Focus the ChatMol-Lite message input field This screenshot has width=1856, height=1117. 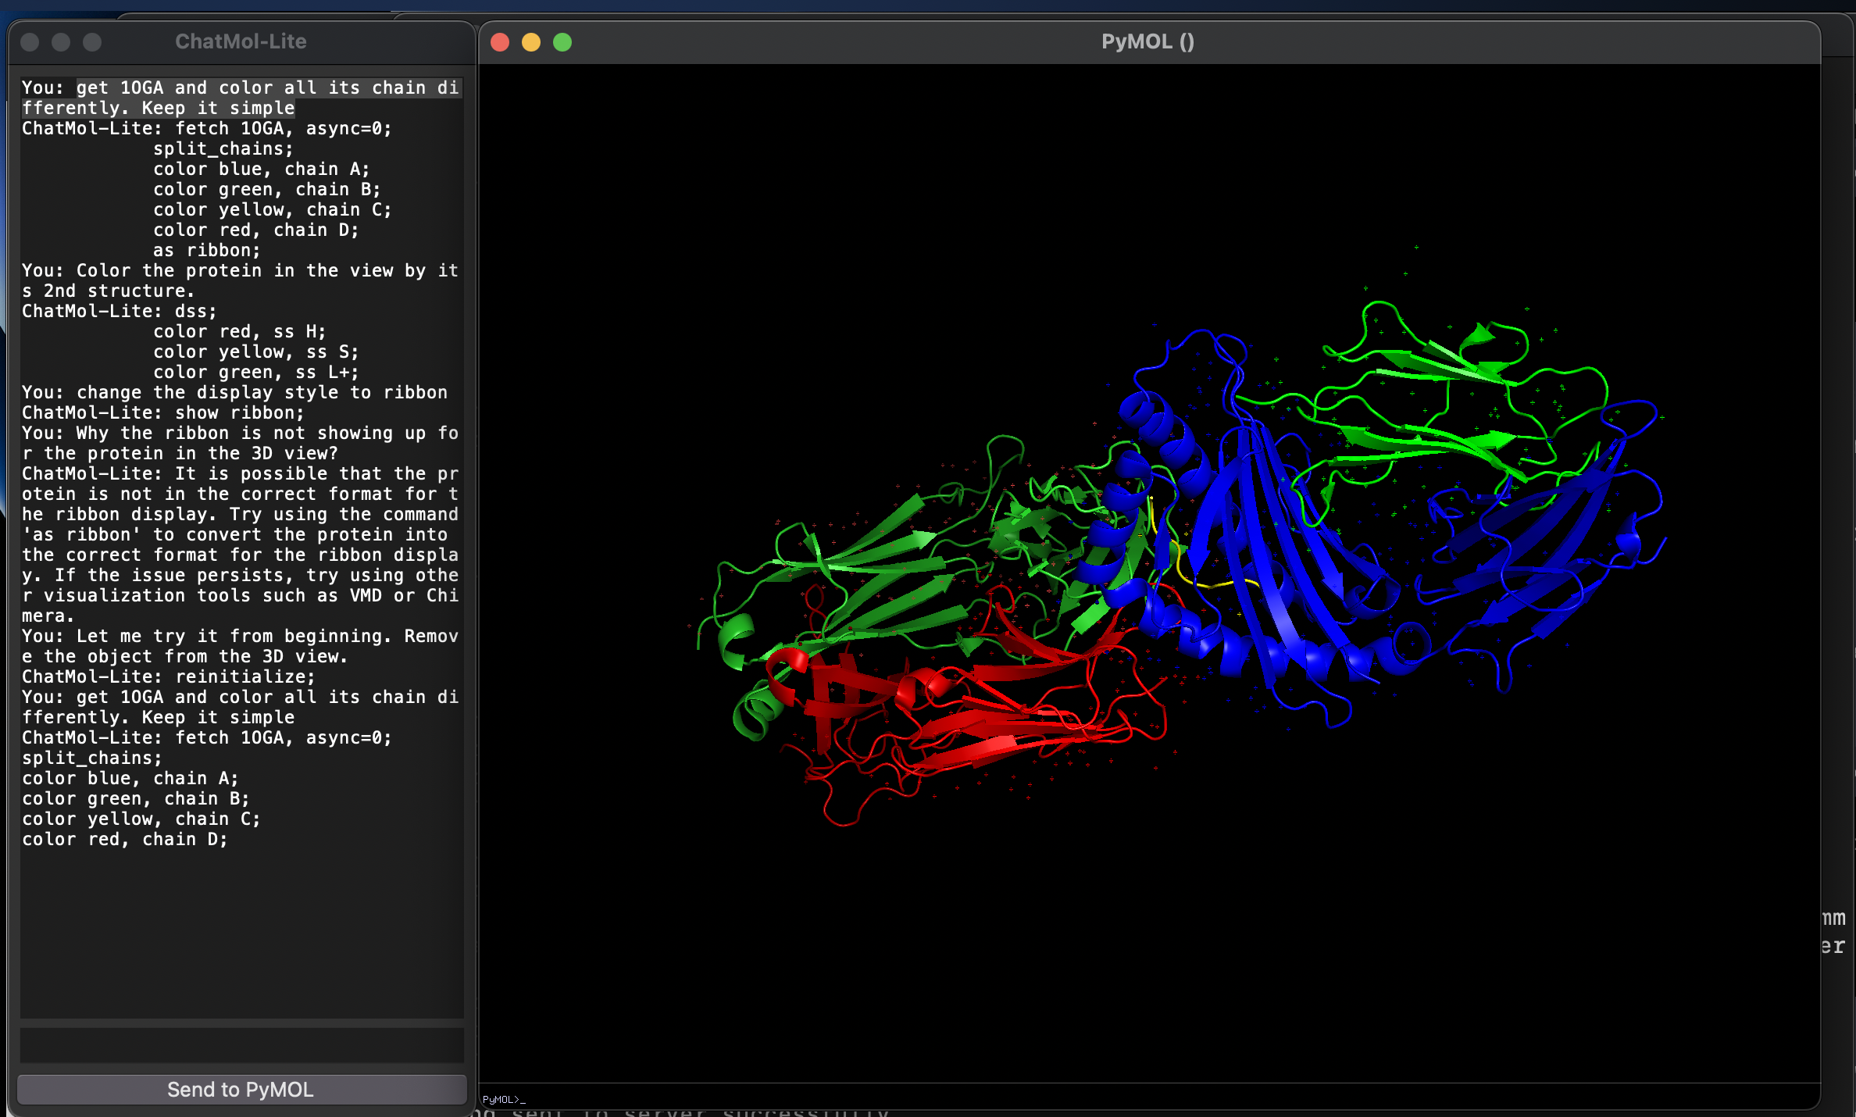pyautogui.click(x=241, y=1045)
